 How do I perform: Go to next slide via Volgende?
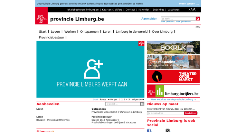point(138,99)
